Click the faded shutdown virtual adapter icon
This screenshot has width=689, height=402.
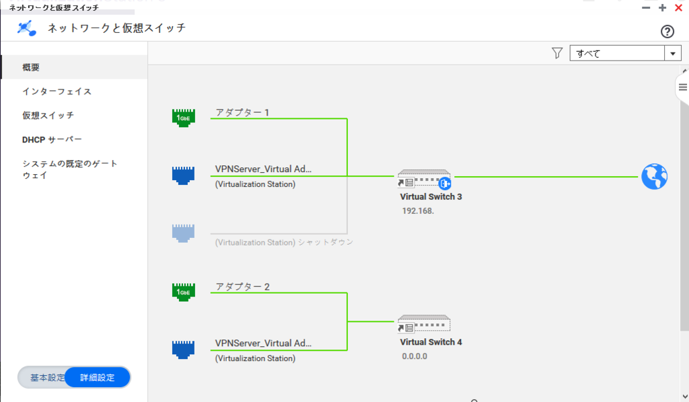pos(183,233)
